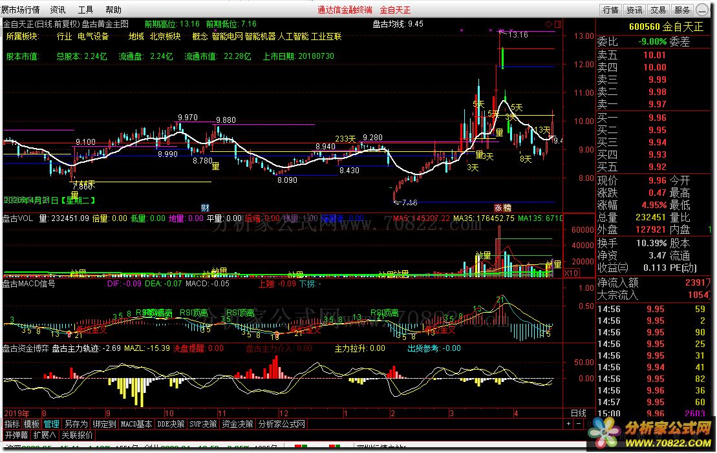This screenshot has width=717, height=453.
Task: Click the 财 marker at the chart bottom
Action: tap(205, 208)
